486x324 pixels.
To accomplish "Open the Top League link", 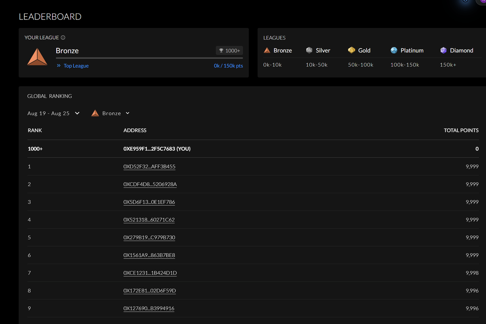I will (x=76, y=66).
